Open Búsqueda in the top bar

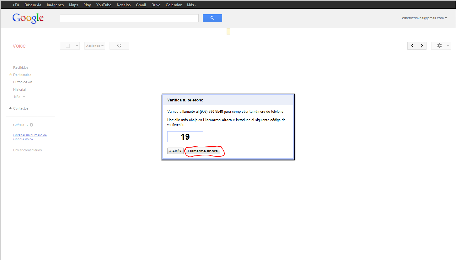[x=33, y=5]
